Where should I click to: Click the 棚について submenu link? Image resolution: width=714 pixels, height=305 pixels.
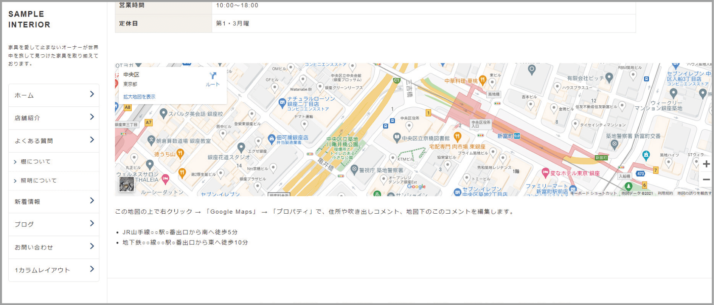[x=36, y=162]
